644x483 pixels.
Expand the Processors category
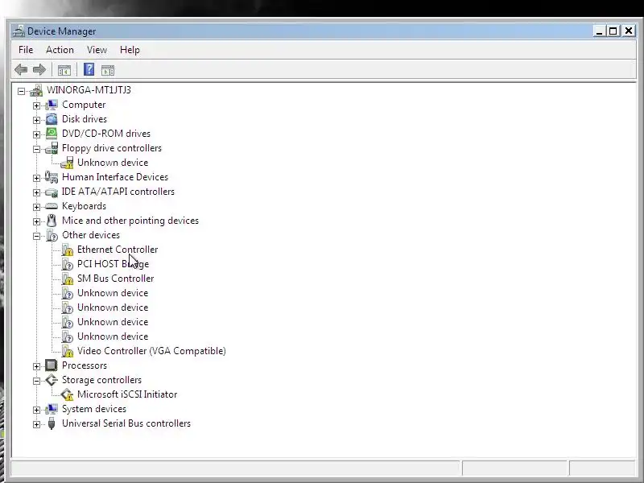(x=36, y=366)
